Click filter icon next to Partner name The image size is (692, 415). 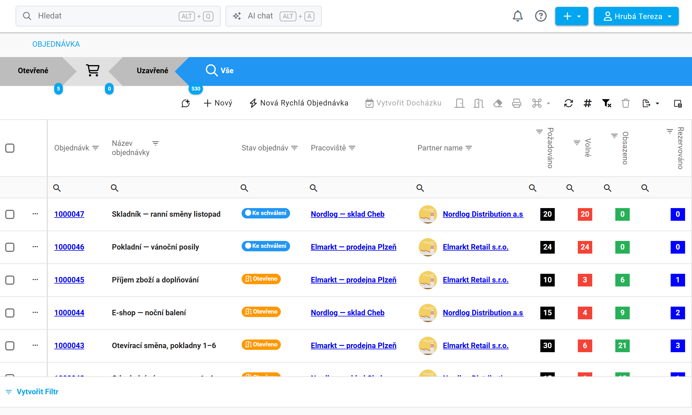pos(469,148)
